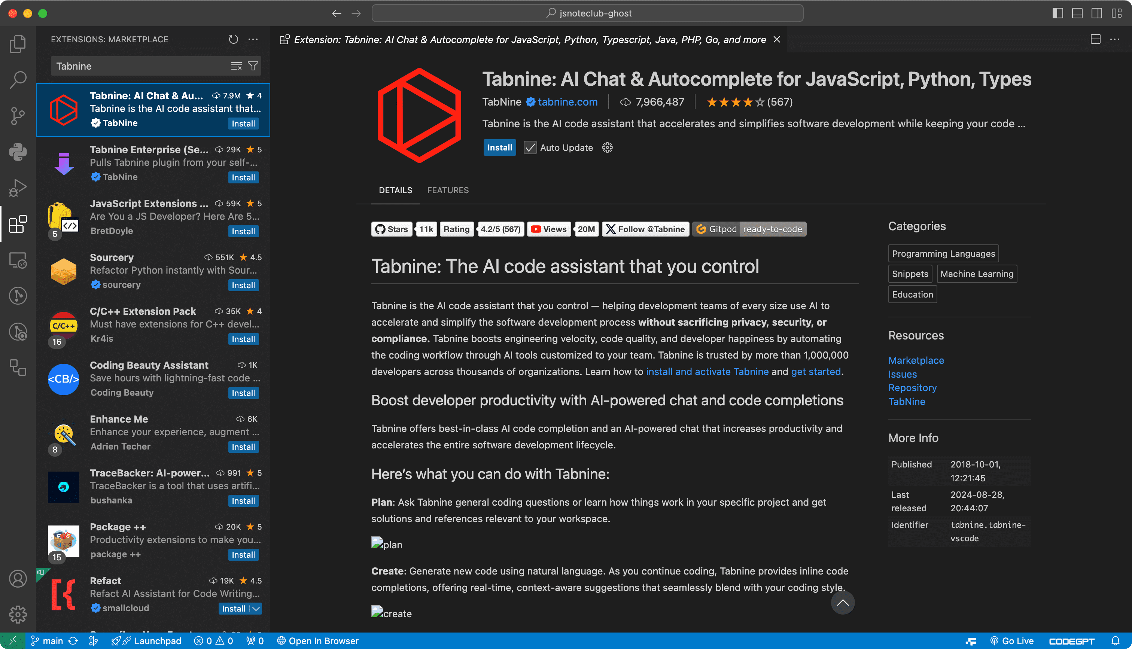
Task: Open the Filter Extensions funnel icon
Action: click(x=253, y=65)
